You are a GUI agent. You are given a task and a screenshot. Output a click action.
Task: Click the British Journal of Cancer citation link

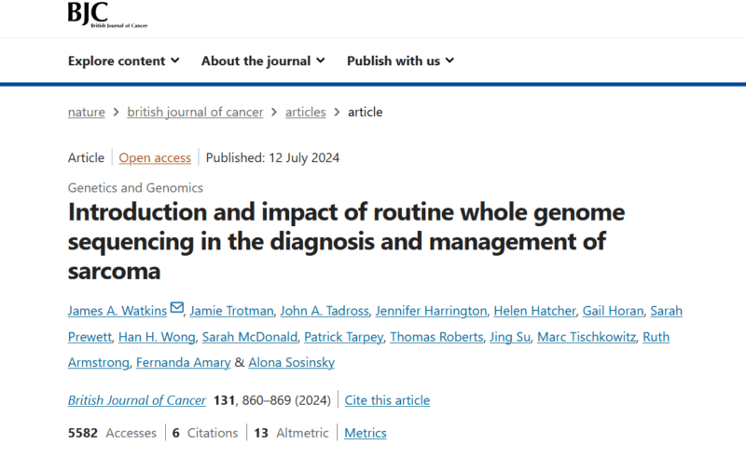pyautogui.click(x=136, y=400)
